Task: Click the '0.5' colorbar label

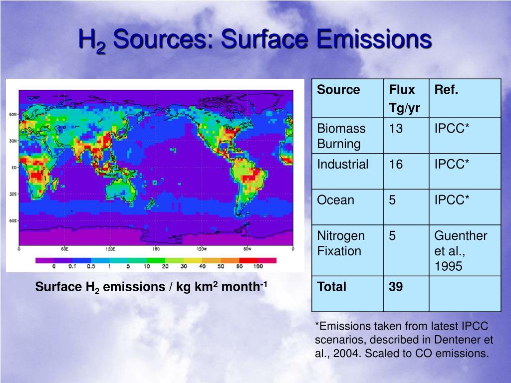Action: click(x=91, y=266)
